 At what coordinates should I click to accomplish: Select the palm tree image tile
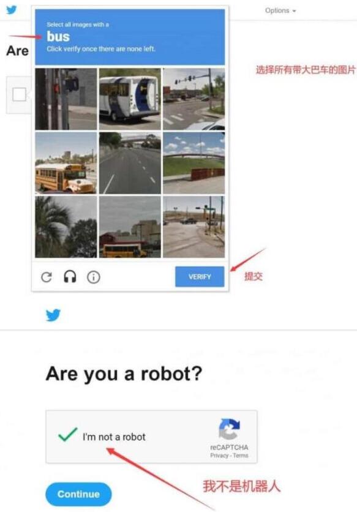66,227
